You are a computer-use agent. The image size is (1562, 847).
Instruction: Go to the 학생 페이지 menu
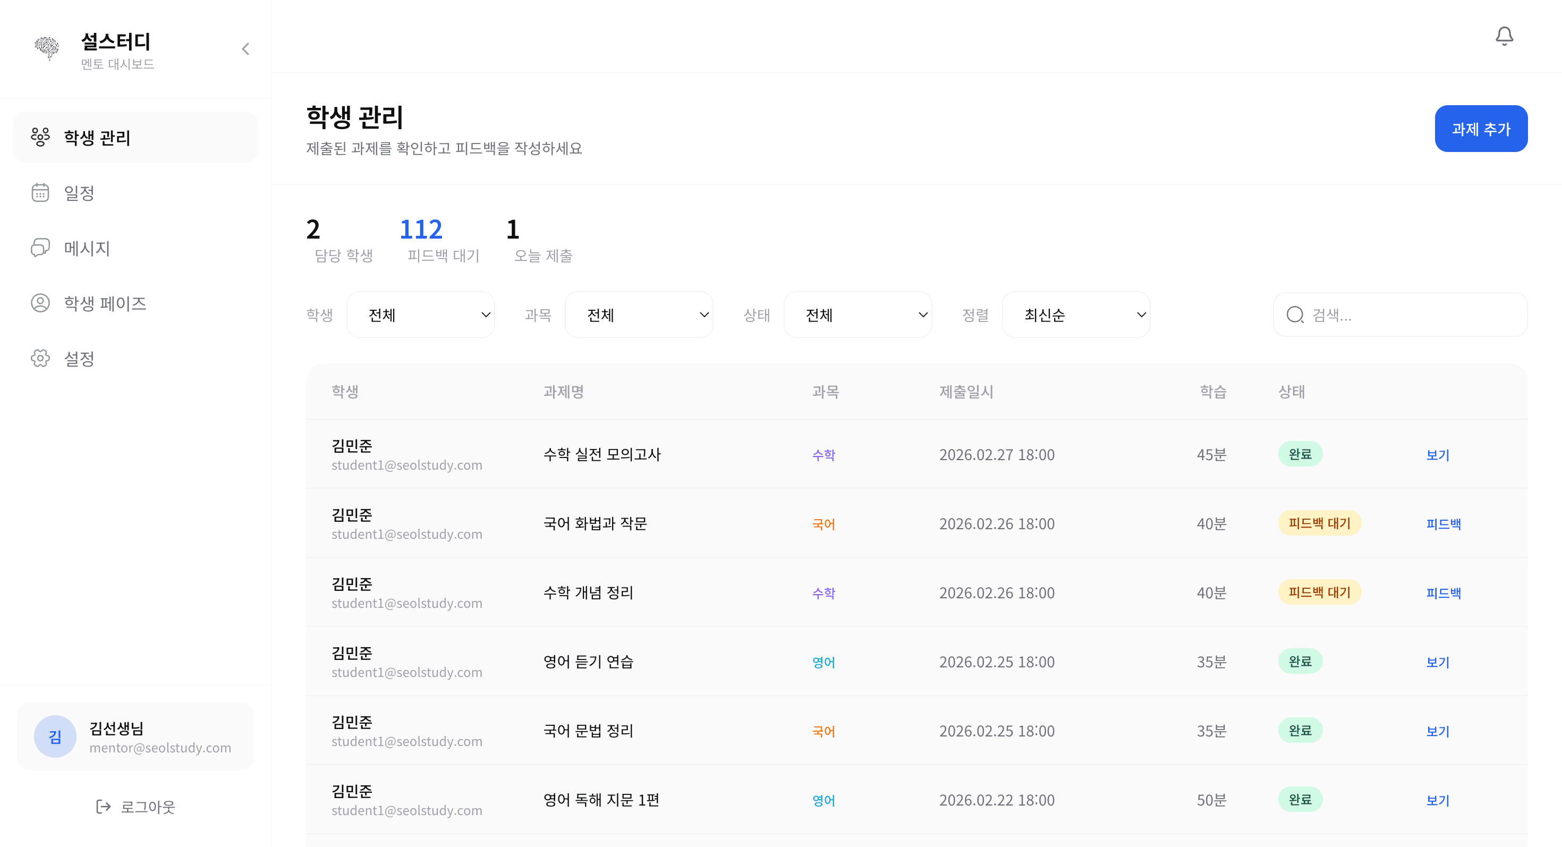[x=105, y=303]
